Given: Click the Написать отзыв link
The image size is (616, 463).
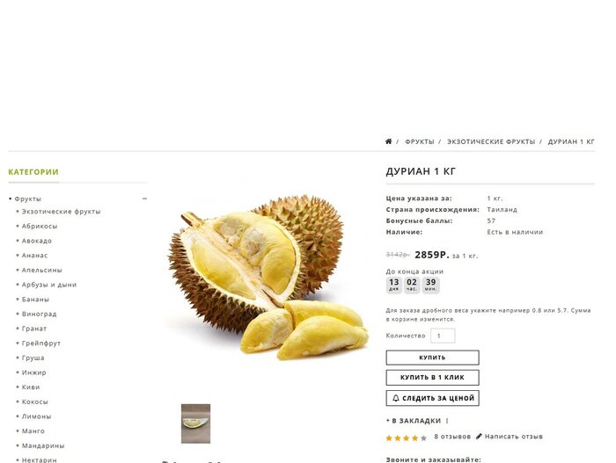Looking at the screenshot, I should coord(513,437).
